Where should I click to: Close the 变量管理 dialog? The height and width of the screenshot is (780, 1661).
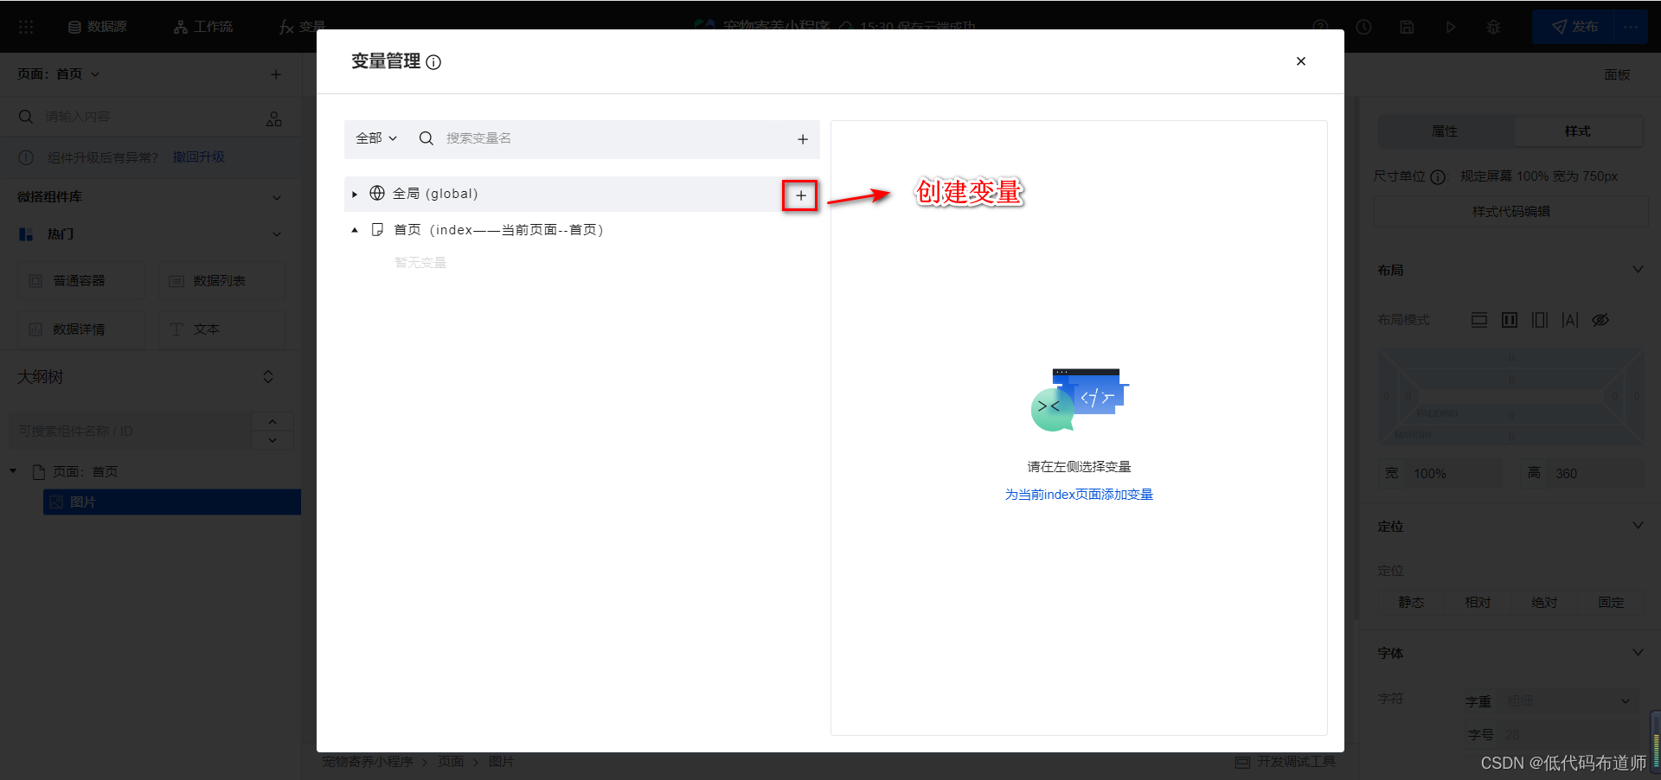pyautogui.click(x=1300, y=61)
